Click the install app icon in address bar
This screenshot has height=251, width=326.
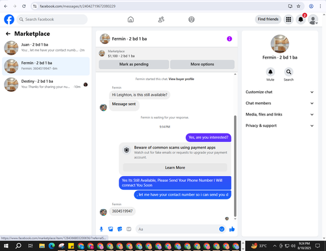coord(290,6)
